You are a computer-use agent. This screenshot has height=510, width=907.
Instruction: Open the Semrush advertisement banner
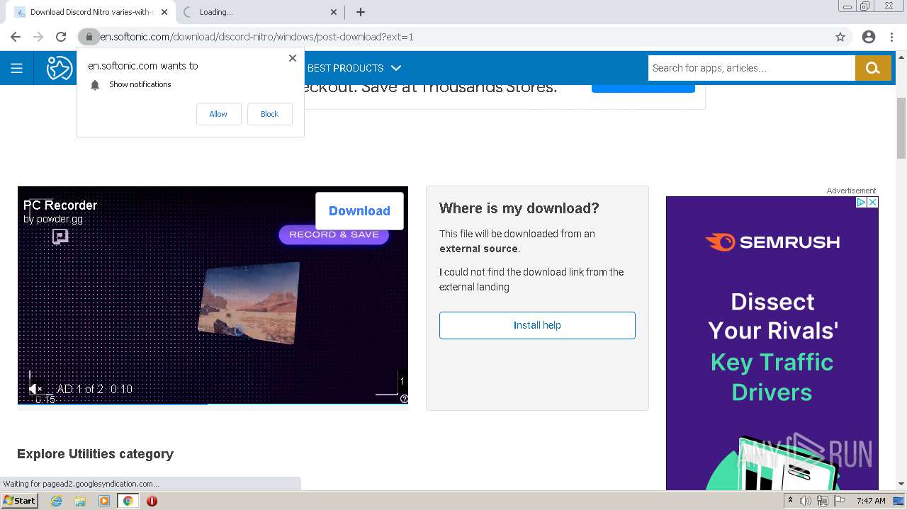[772, 343]
